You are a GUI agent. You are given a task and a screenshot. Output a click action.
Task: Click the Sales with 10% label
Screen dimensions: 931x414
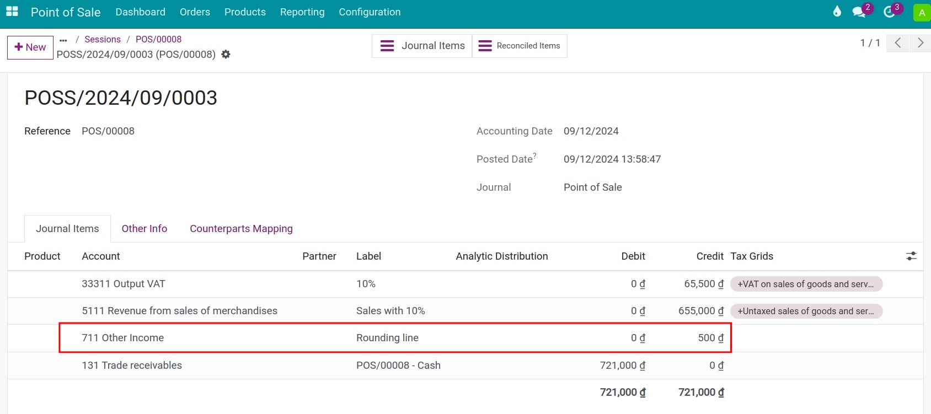(390, 311)
